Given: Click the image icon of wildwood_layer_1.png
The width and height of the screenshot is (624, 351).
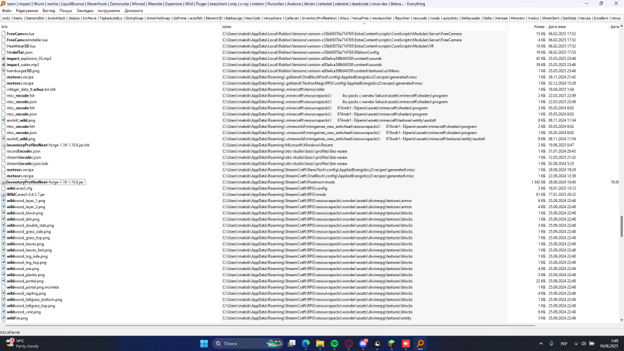Looking at the screenshot, I should (4, 201).
